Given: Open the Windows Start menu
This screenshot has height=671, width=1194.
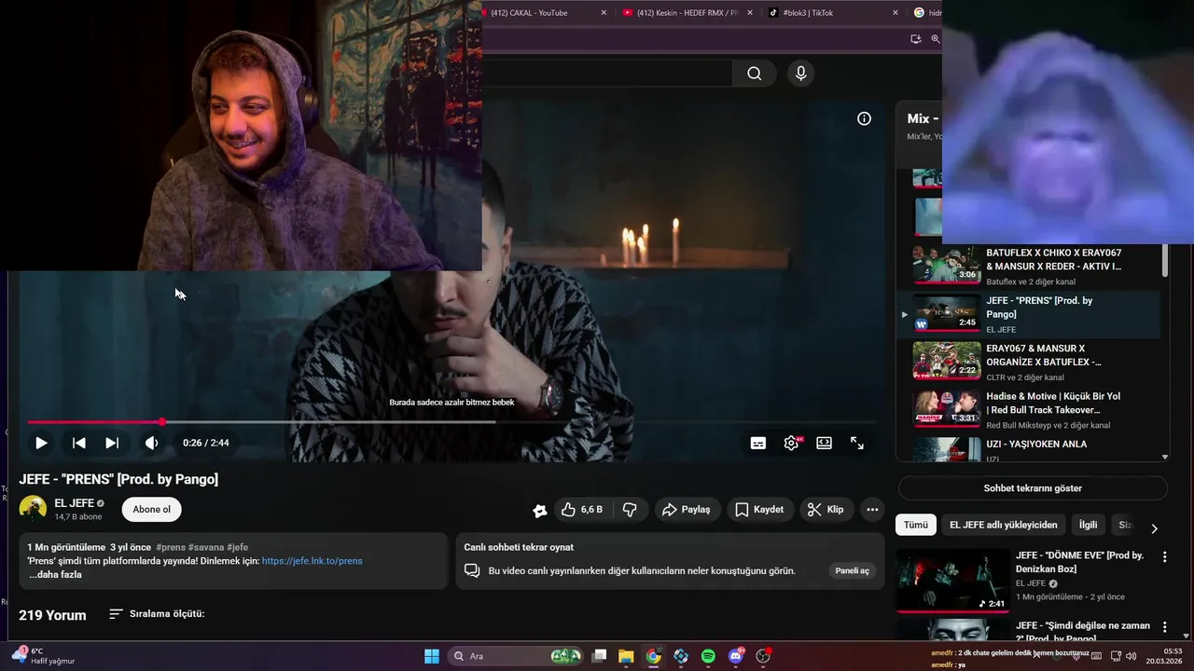Looking at the screenshot, I should coord(432,656).
